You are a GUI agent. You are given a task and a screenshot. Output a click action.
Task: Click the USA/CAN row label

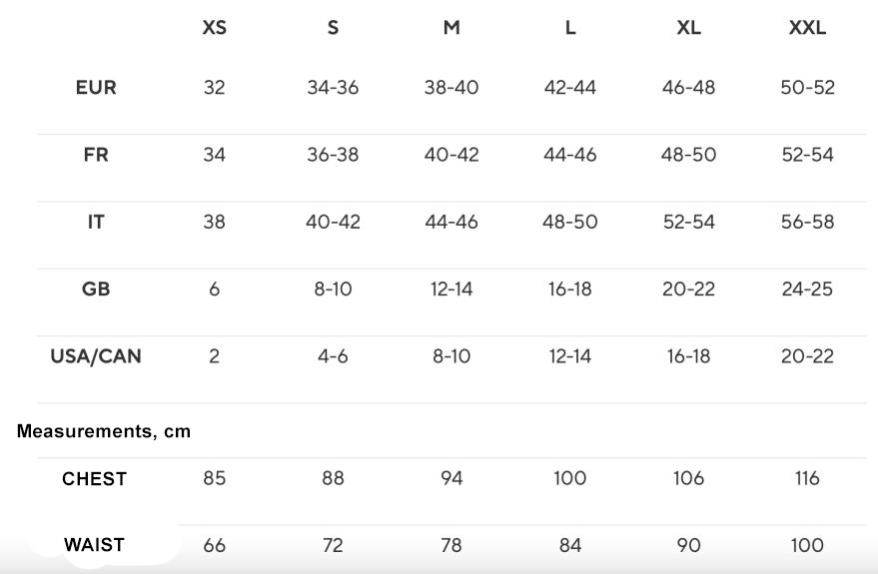[96, 356]
